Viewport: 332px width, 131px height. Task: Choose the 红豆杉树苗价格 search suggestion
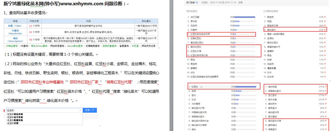pos(15,114)
